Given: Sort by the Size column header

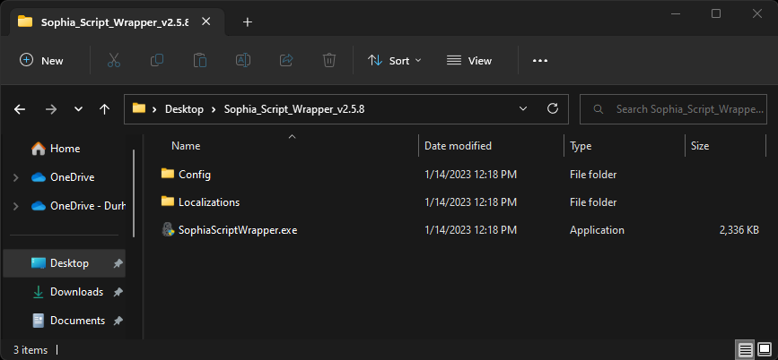Looking at the screenshot, I should [700, 146].
